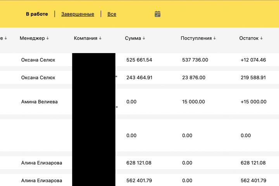Sort table by Сумма column
279x186 pixels.
coord(135,38)
